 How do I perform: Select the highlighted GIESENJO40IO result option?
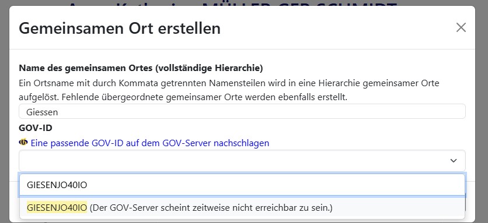tap(242, 207)
